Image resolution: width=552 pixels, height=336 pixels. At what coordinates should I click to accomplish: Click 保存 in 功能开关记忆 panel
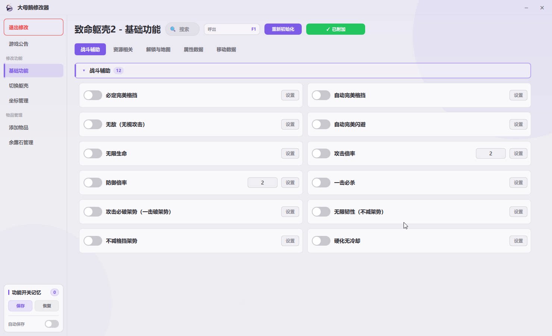click(21, 306)
